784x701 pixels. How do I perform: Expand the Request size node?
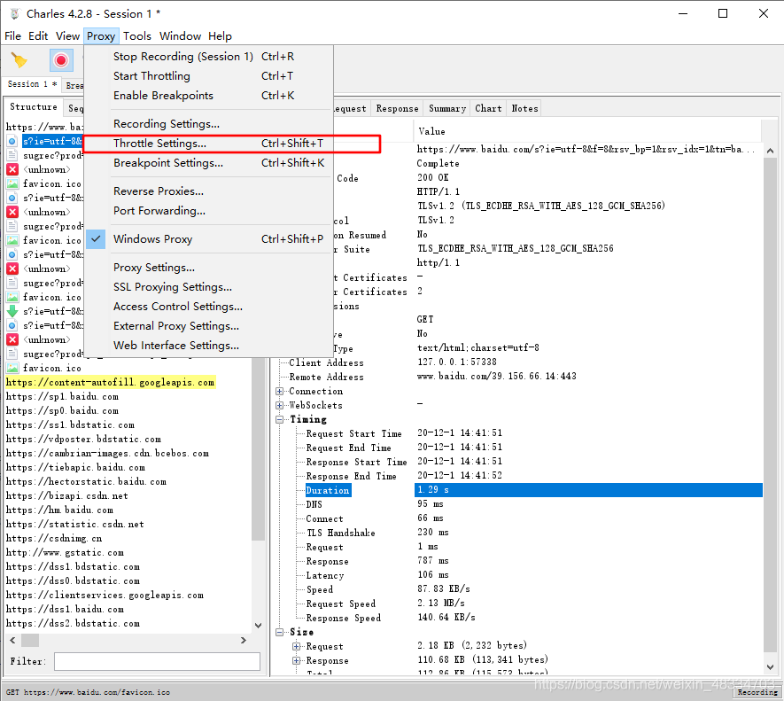click(x=297, y=646)
